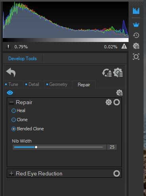146x196 pixels.
Task: Open the large develop settings gear icon
Action: click(x=118, y=72)
